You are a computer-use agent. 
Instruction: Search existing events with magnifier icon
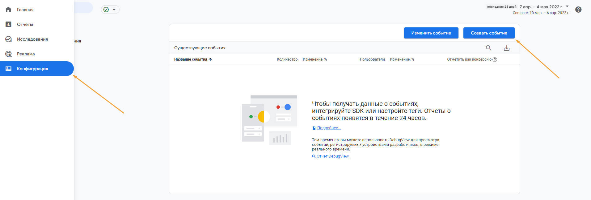tap(488, 48)
